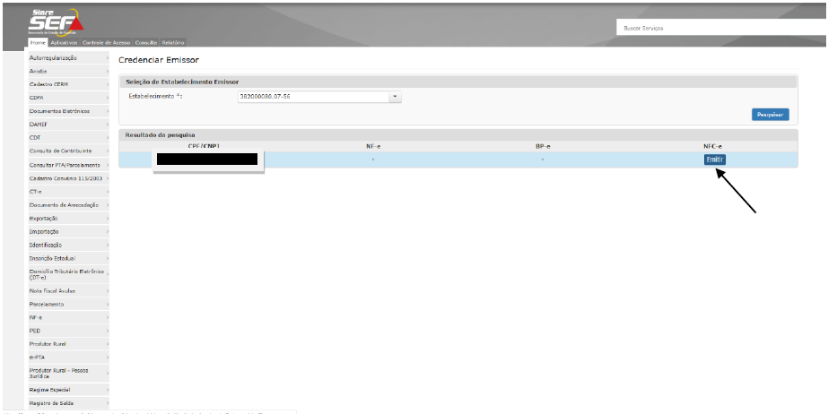Screen dimensions: 828x414
Task: Expand the Nota Fiscal Avulsa menu
Action: point(68,290)
